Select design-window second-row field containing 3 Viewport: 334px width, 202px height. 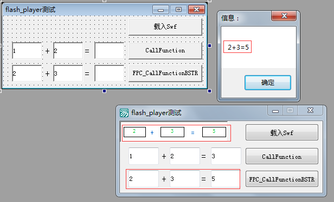(68, 73)
